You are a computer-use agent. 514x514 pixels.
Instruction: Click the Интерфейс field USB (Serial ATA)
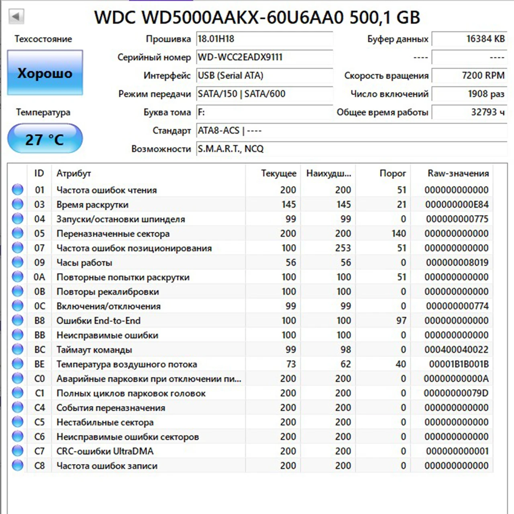pyautogui.click(x=265, y=75)
